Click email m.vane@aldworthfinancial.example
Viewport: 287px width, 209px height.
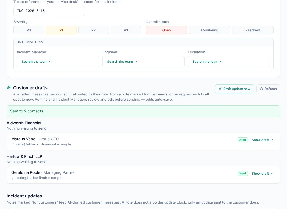[41, 144]
